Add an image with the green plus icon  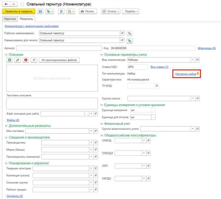pyautogui.click(x=10, y=60)
